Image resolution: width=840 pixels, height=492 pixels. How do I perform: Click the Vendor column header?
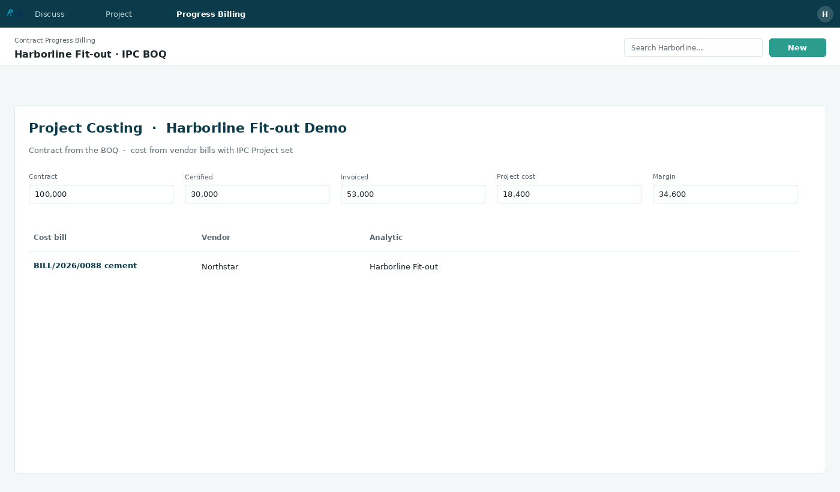pos(216,238)
